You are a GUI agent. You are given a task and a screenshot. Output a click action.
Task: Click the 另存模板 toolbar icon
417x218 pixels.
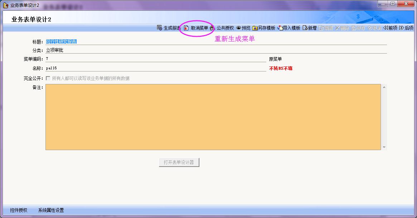[255, 28]
